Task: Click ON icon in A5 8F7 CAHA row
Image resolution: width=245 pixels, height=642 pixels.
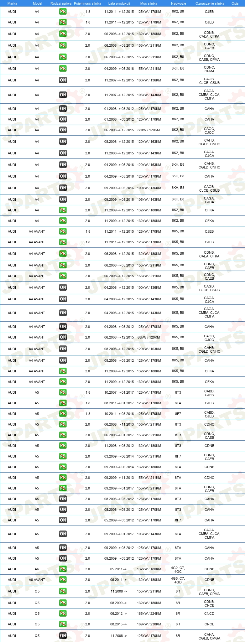Action: coord(63,520)
